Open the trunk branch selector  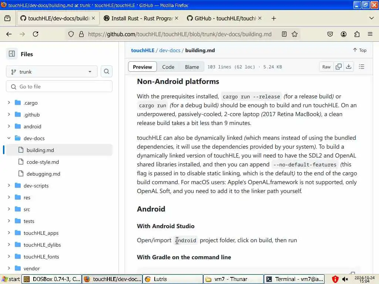(x=52, y=72)
